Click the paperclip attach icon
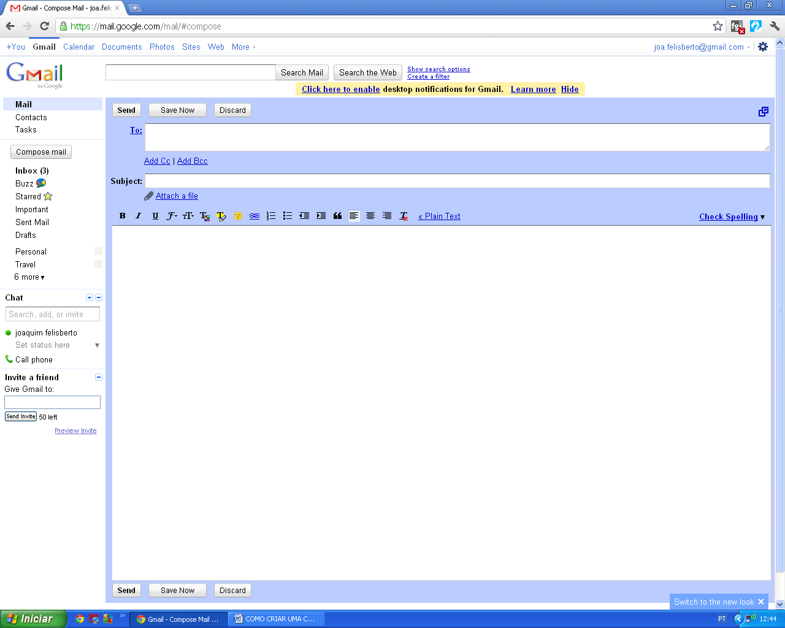Image resolution: width=785 pixels, height=628 pixels. tap(149, 196)
